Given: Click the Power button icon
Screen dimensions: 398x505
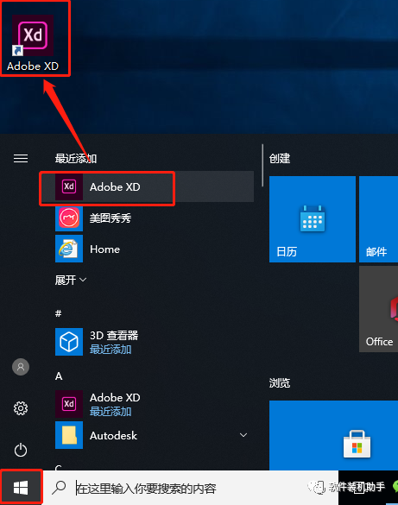Looking at the screenshot, I should click(21, 450).
